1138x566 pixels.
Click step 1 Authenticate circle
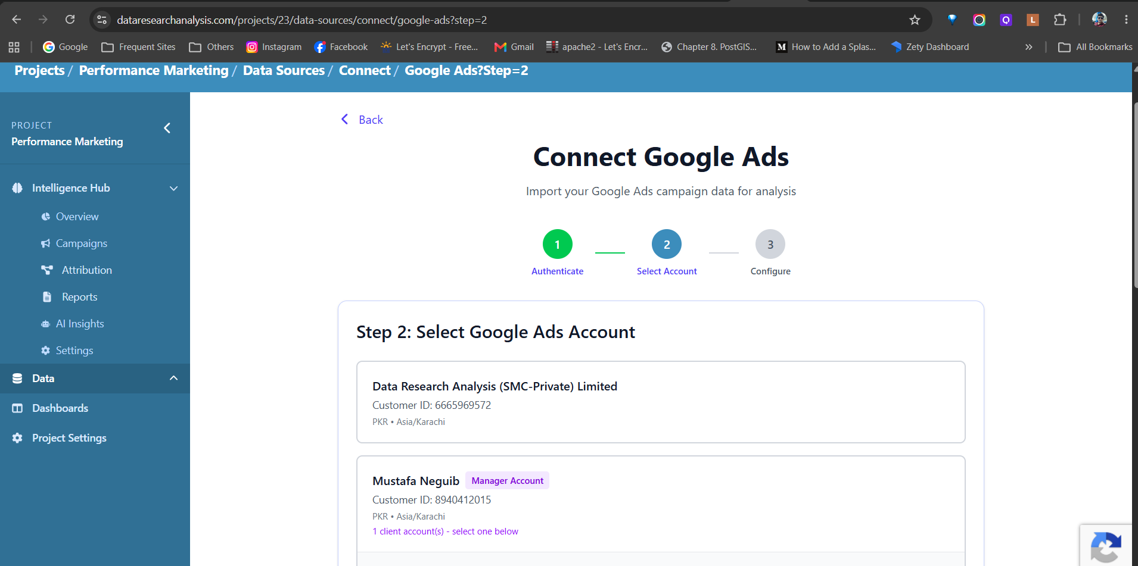click(558, 244)
